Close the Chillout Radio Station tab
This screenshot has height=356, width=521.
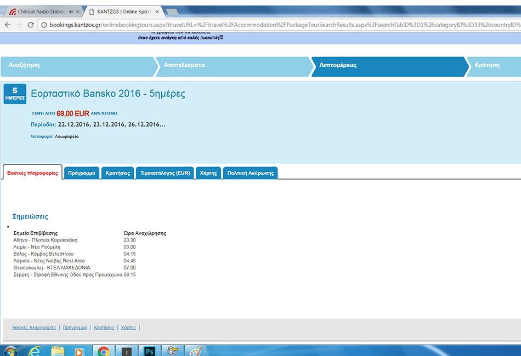click(78, 12)
